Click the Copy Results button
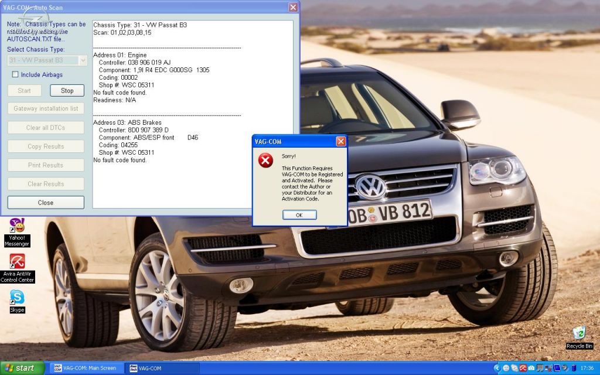The height and width of the screenshot is (375, 600). coord(46,146)
